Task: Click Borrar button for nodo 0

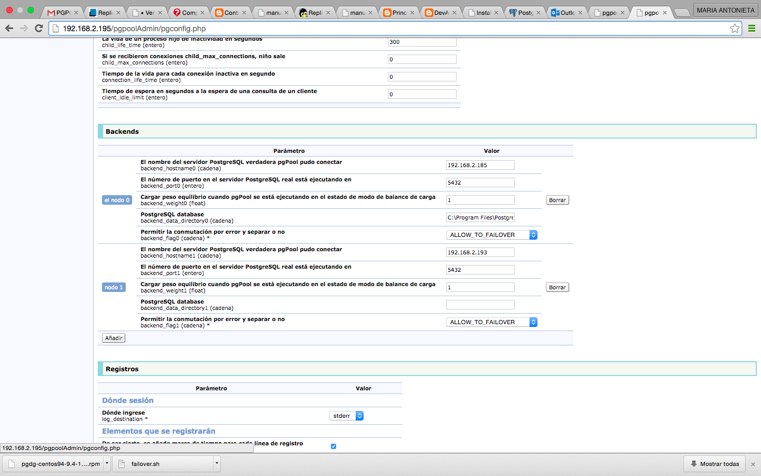Action: click(557, 200)
